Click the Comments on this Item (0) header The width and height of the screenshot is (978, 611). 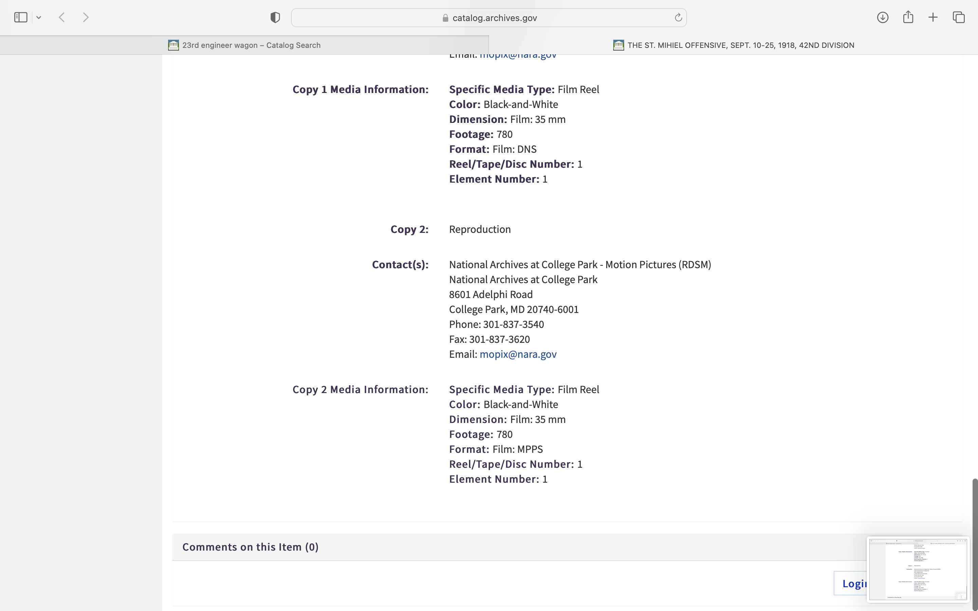coord(251,547)
